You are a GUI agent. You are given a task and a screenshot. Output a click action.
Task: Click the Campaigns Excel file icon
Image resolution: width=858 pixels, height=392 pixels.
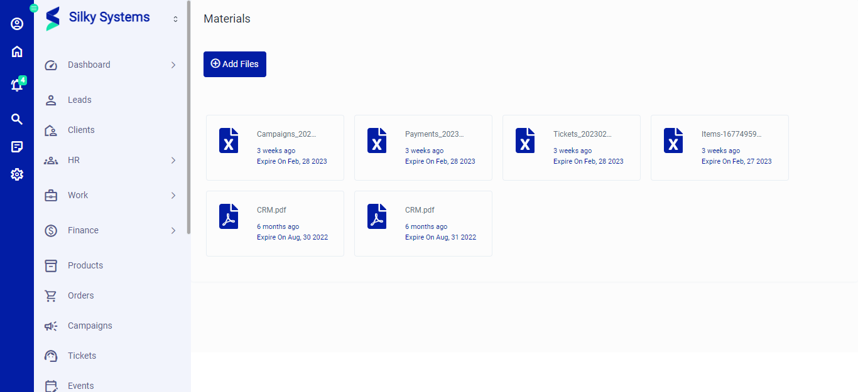229,140
